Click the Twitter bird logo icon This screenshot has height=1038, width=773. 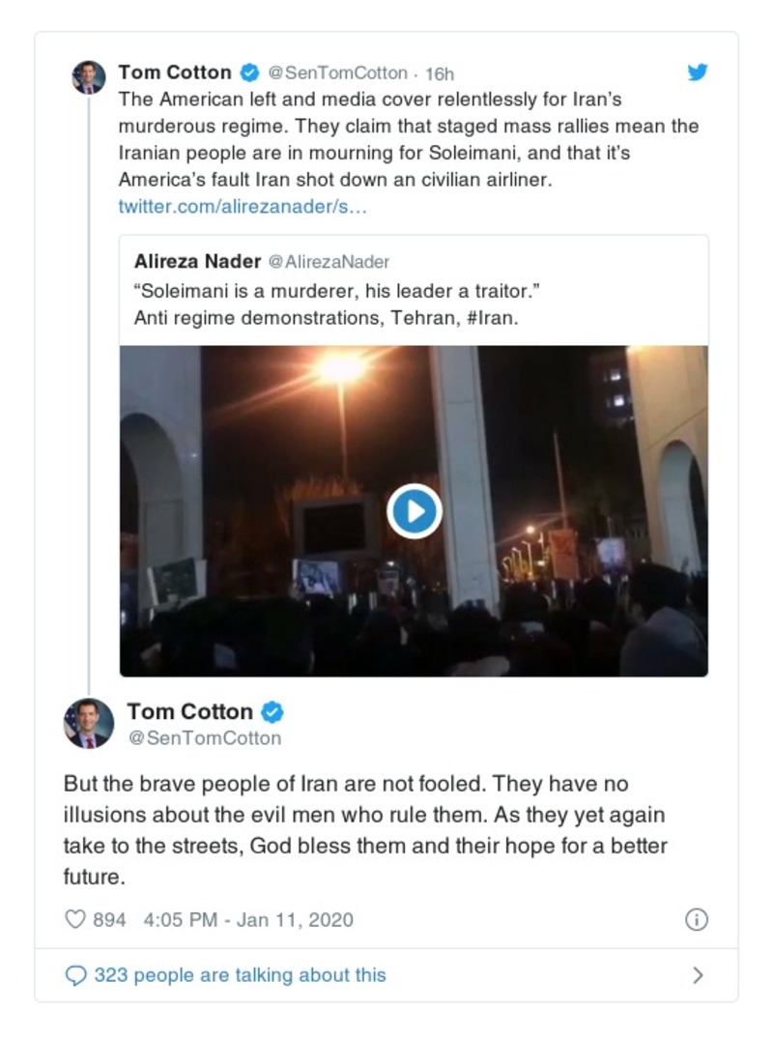coord(697,72)
